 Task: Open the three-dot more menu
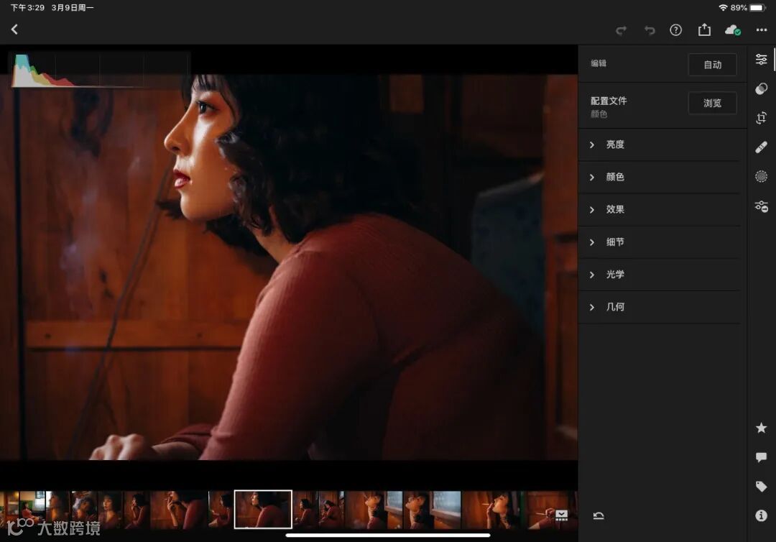tap(762, 30)
